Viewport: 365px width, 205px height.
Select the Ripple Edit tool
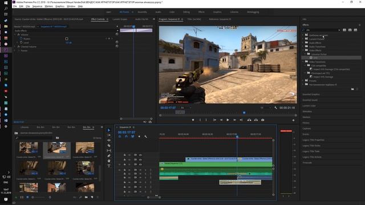click(109, 140)
